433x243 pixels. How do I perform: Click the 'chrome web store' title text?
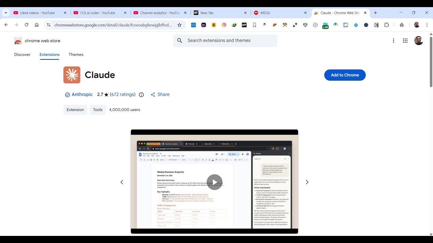(43, 41)
